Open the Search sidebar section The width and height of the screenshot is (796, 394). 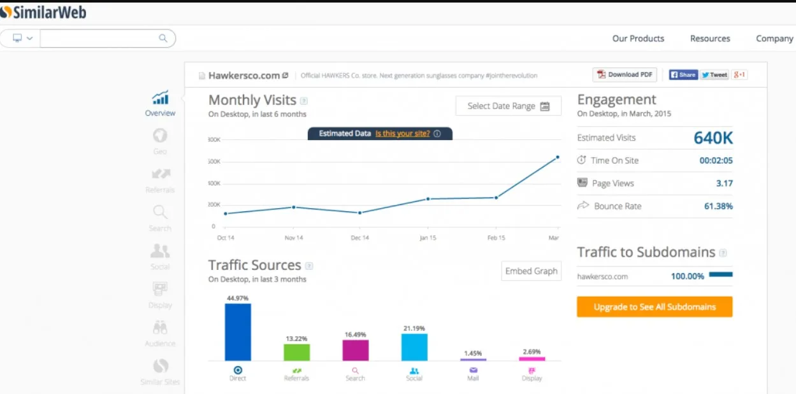pos(160,218)
